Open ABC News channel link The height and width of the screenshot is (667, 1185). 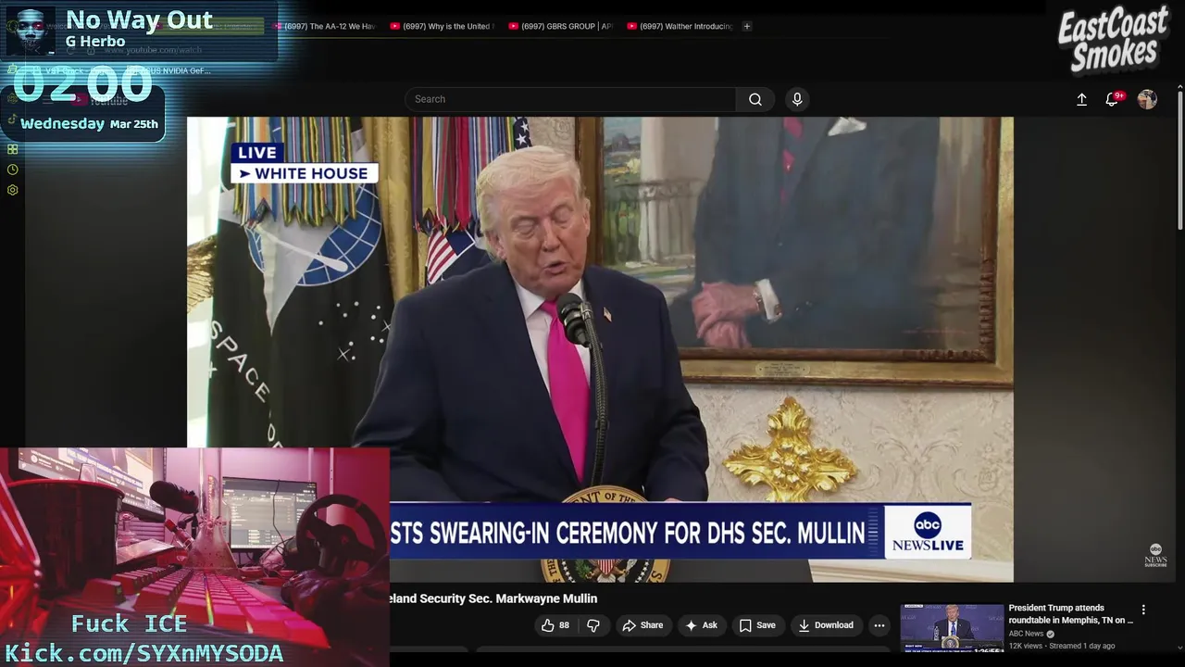[x=1026, y=634]
